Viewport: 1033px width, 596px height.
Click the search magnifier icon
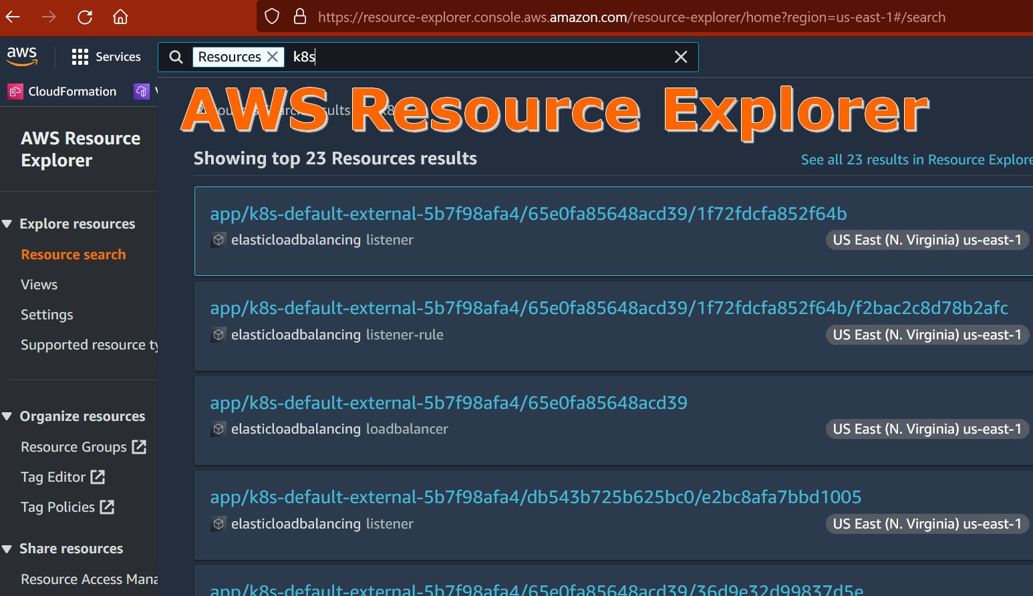[x=176, y=57]
